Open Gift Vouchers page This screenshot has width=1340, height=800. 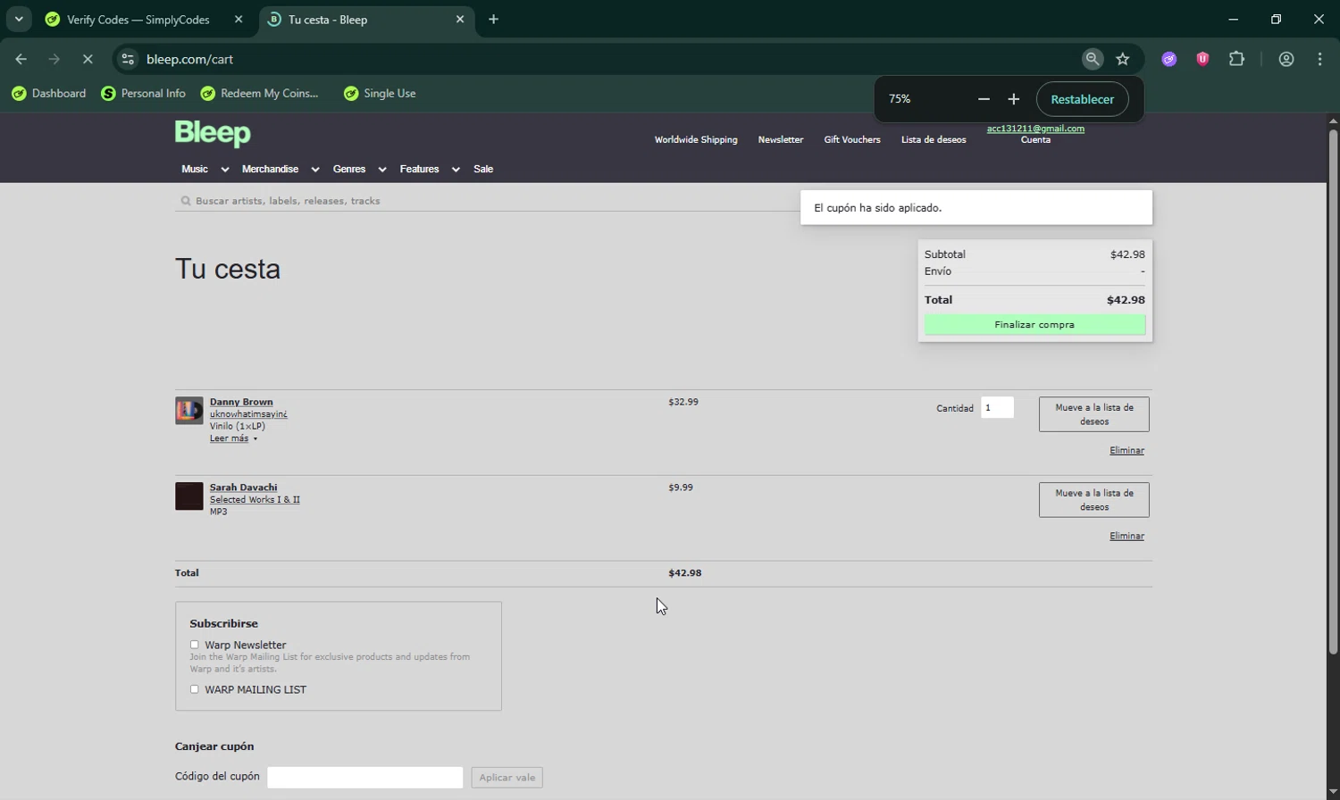click(x=851, y=139)
